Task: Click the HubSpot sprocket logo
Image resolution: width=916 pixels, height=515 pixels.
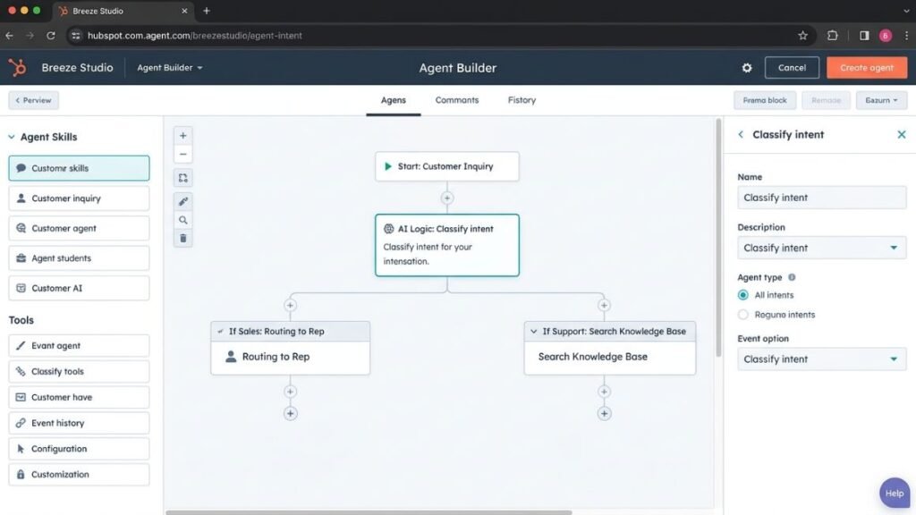Action: [x=18, y=68]
